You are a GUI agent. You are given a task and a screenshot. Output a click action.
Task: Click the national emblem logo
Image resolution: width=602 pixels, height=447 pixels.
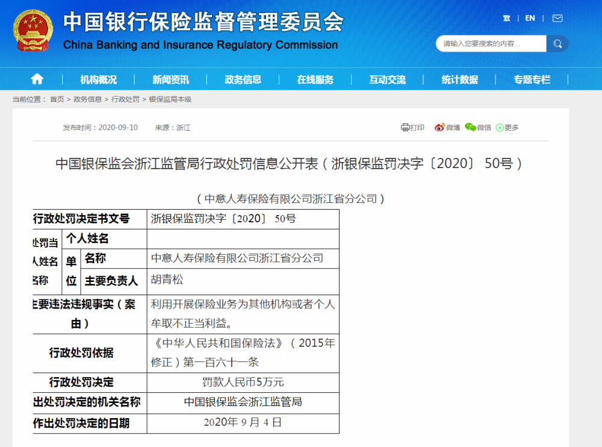point(33,31)
